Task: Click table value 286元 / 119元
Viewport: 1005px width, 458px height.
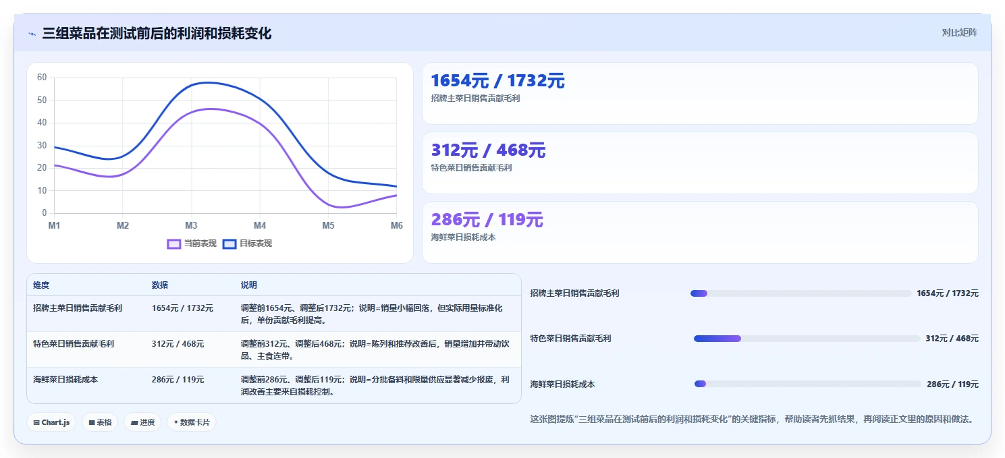Action: pos(178,380)
